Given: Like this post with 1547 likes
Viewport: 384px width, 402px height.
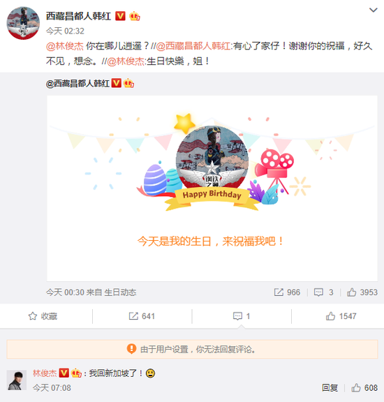Looking at the screenshot, I should (341, 316).
